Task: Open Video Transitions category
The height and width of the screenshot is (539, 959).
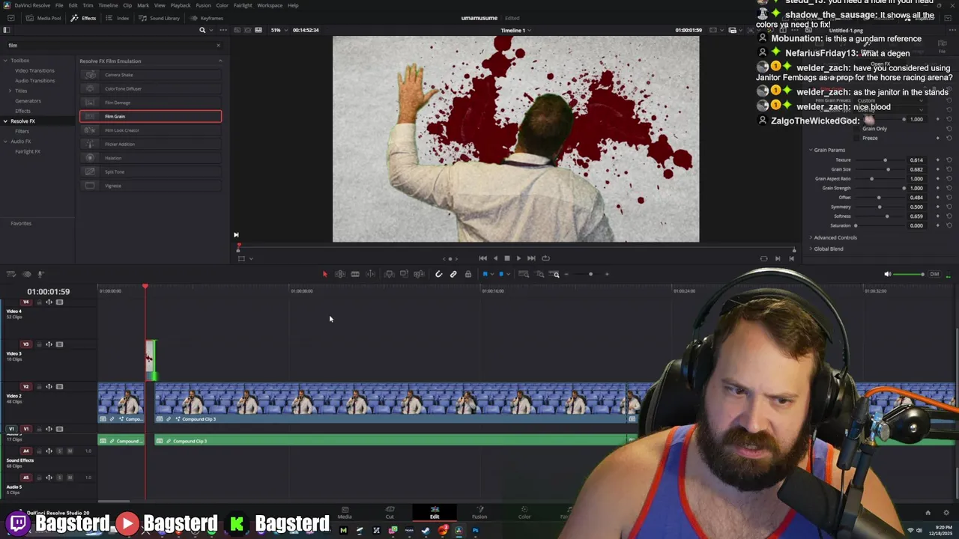Action: pyautogui.click(x=34, y=70)
